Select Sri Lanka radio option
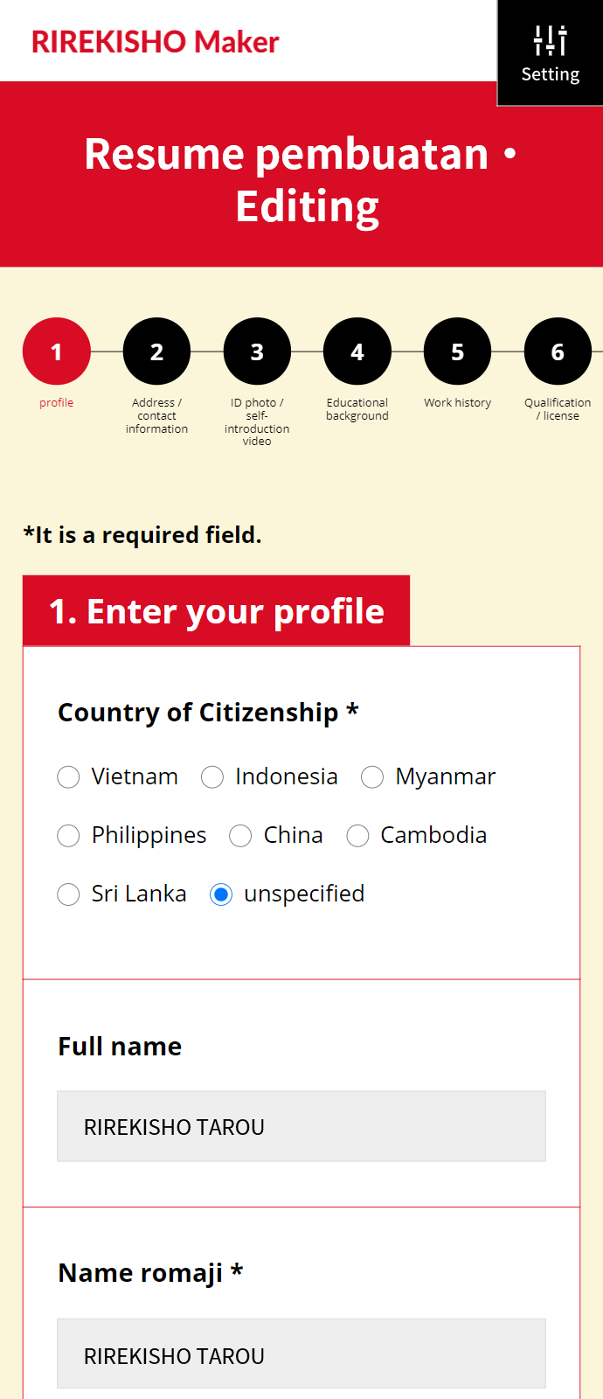The image size is (603, 1399). pos(68,894)
